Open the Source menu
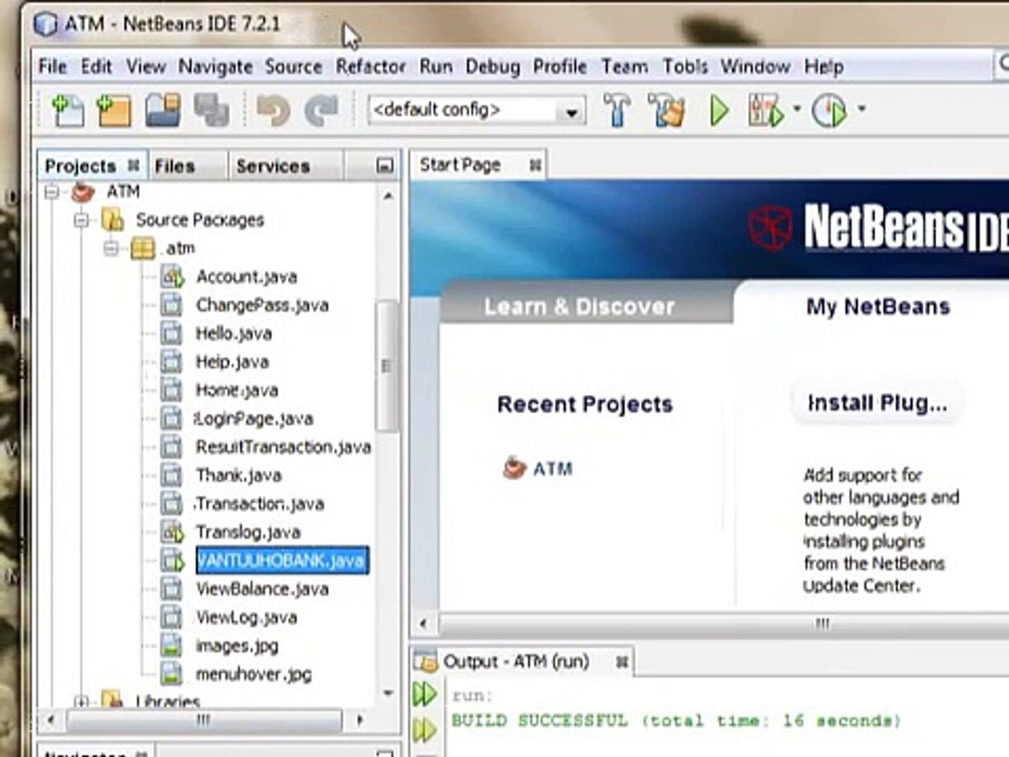This screenshot has width=1009, height=757. tap(294, 67)
